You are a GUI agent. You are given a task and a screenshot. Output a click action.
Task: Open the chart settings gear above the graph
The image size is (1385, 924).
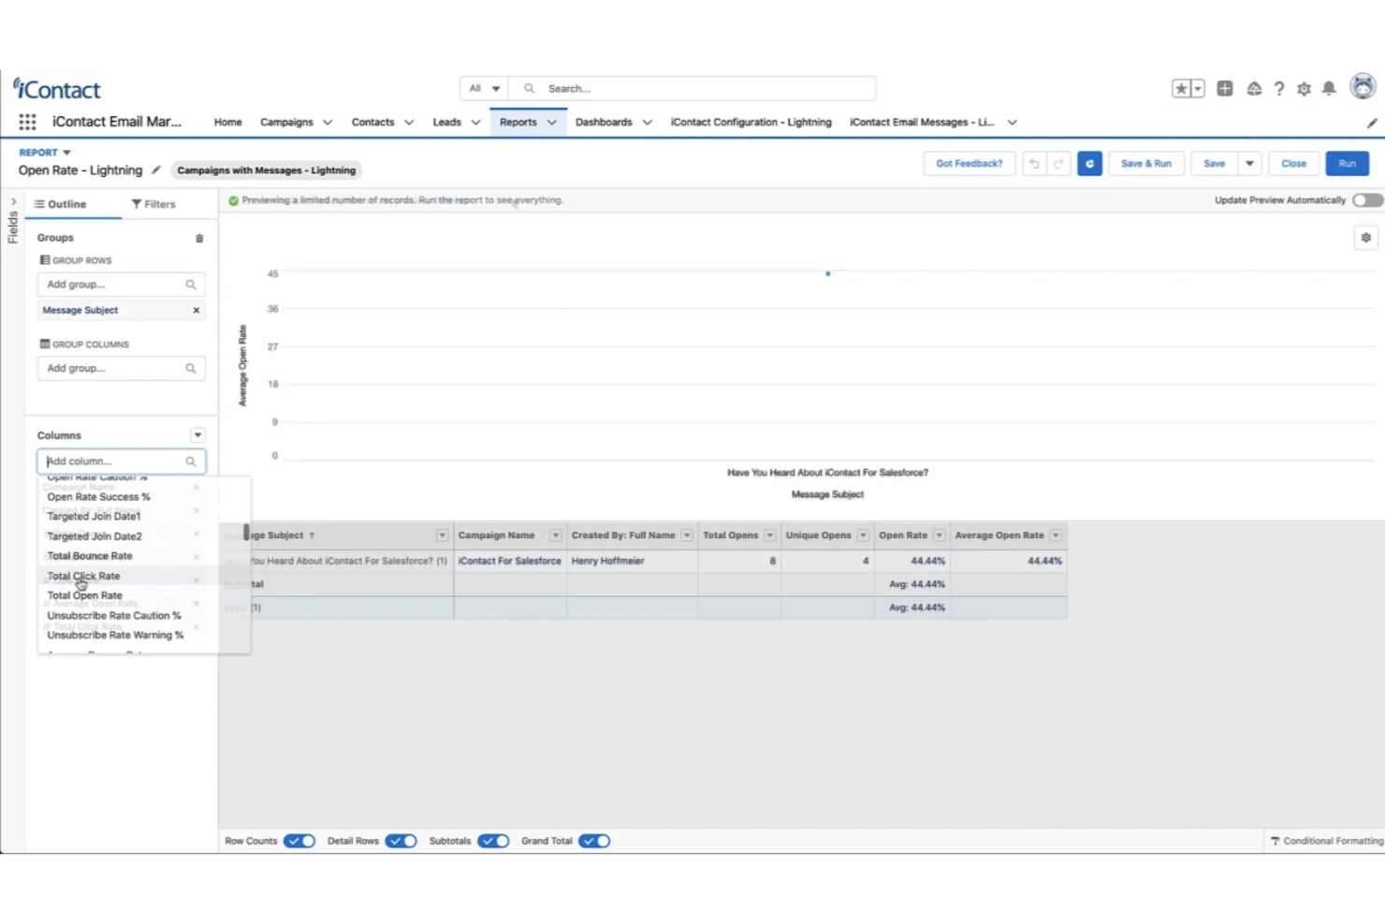pyautogui.click(x=1365, y=237)
